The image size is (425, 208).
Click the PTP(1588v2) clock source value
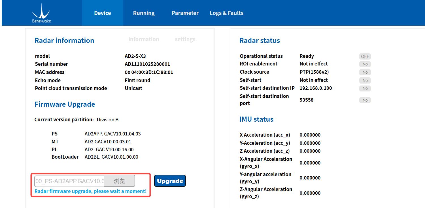tap(314, 72)
